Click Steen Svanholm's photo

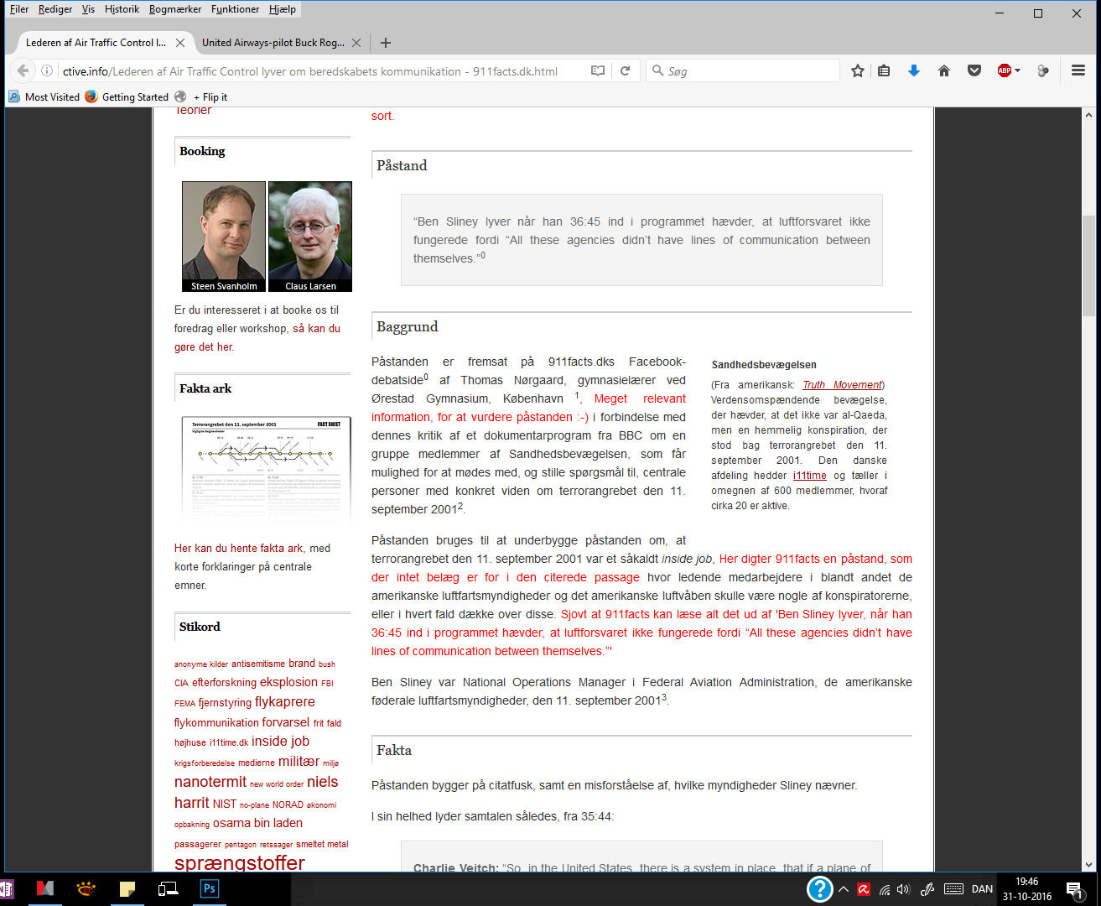pyautogui.click(x=224, y=237)
